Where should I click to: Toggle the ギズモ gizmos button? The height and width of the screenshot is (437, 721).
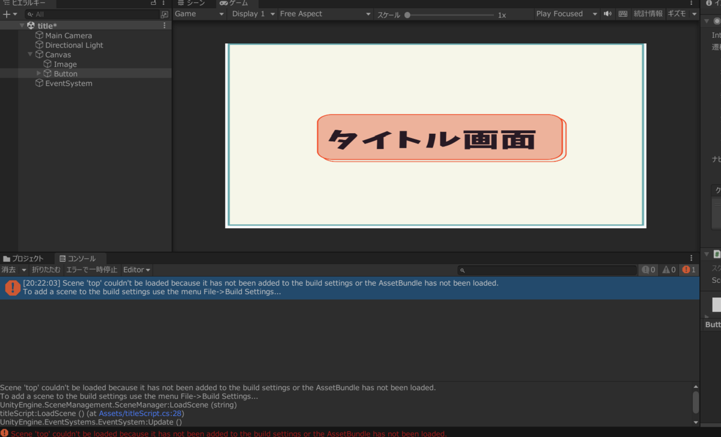677,14
